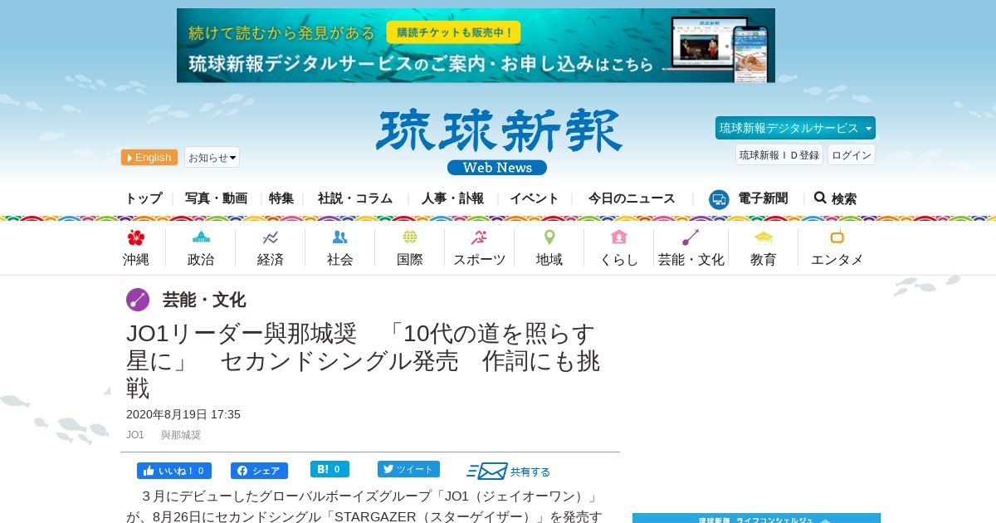Open the 沖縄 hibiscus category icon
996x523 pixels.
click(x=136, y=237)
